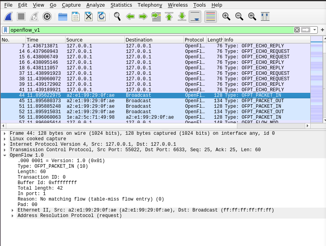
Task: Open recent display filters dropdown
Action: [314, 30]
